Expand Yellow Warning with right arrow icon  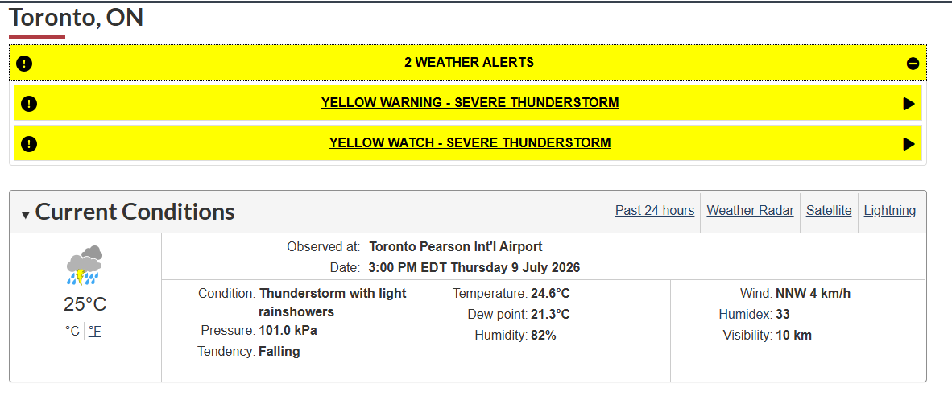point(909,104)
